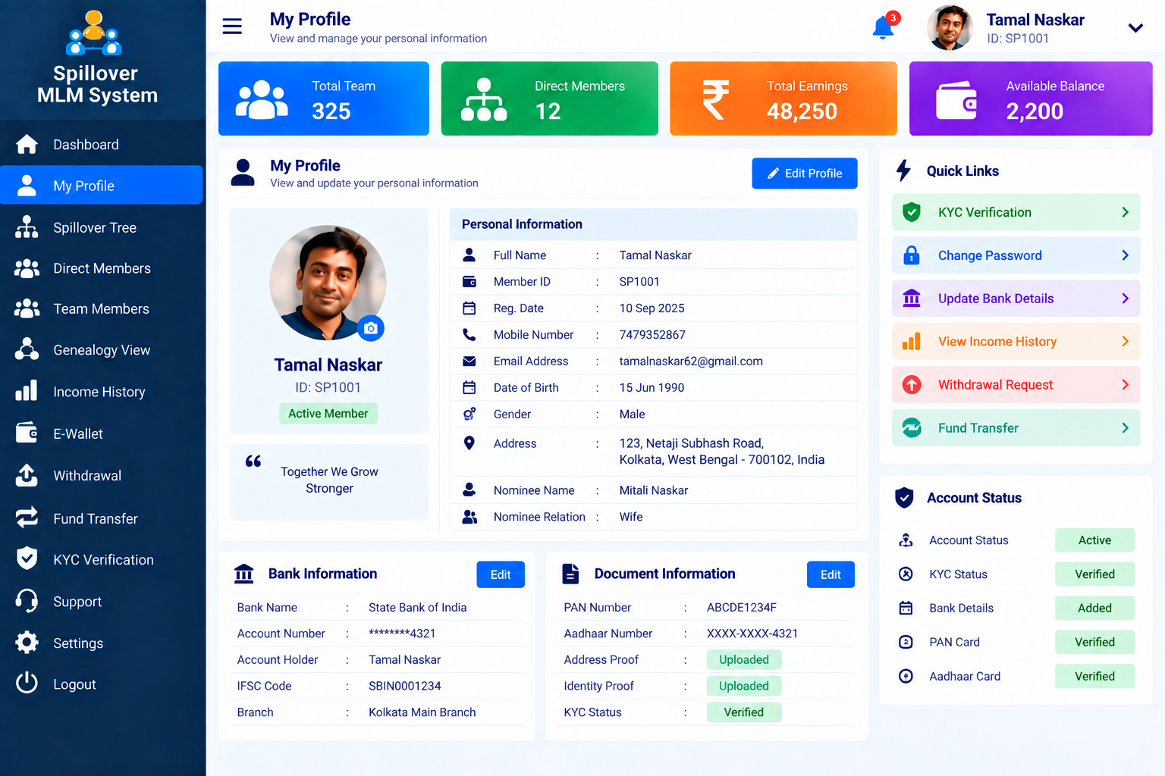Click Edit in Document Information section

tap(831, 574)
